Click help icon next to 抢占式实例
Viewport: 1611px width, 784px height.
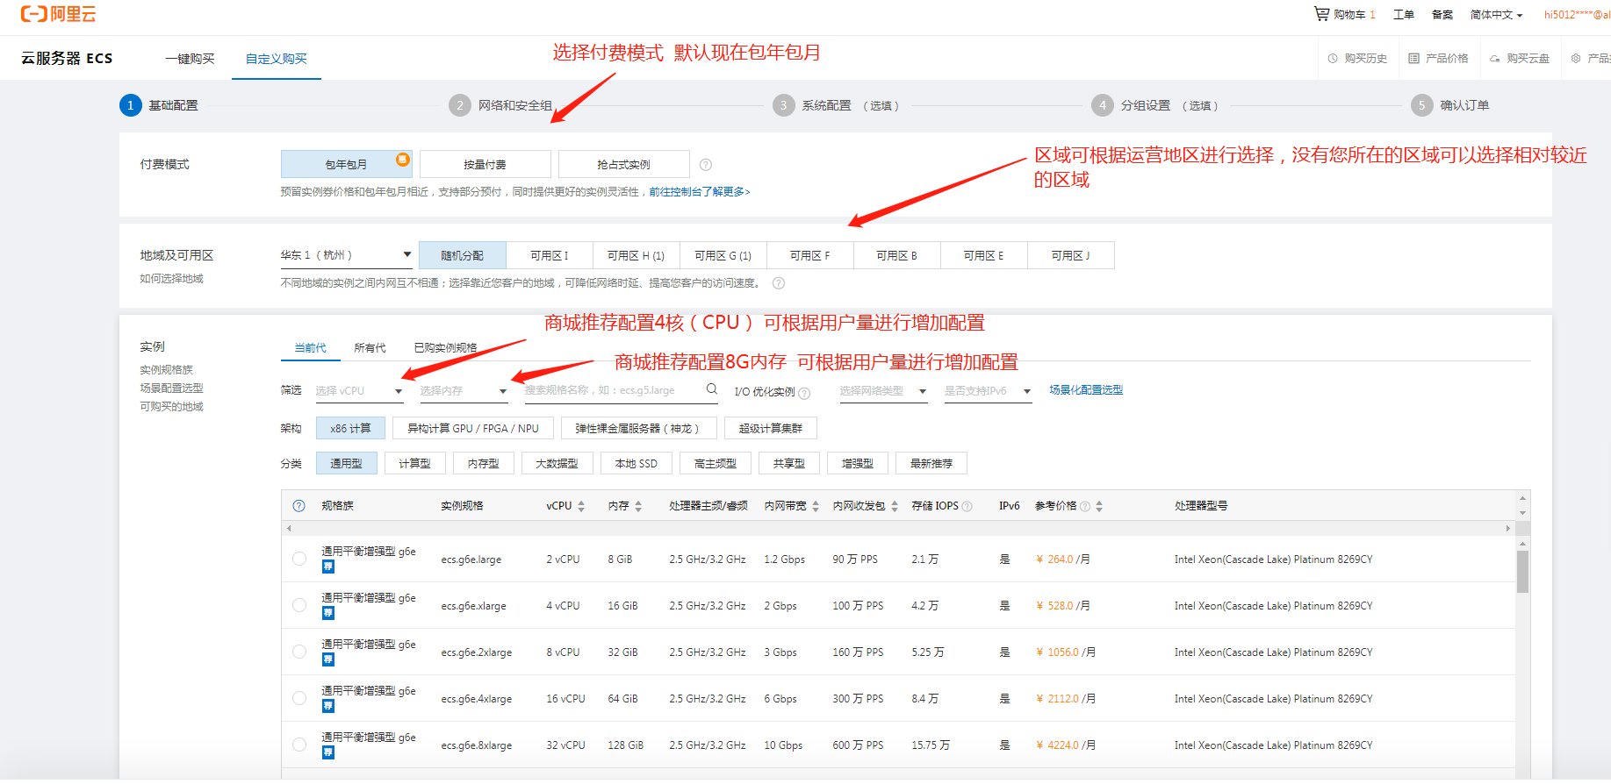tap(706, 165)
